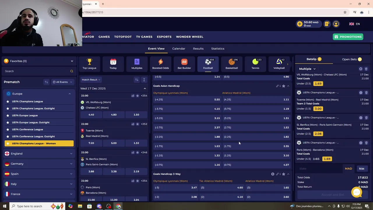Collapse the Europe region group
This screenshot has height=210, width=373.
pos(39,94)
